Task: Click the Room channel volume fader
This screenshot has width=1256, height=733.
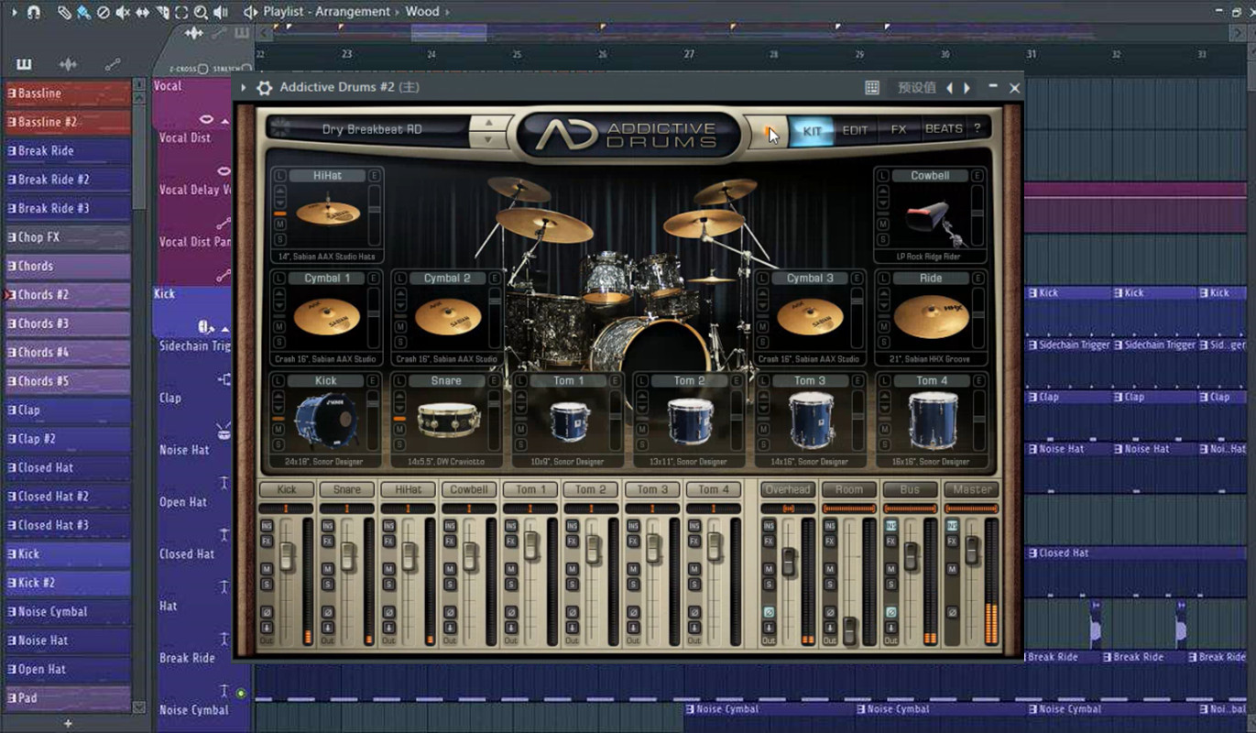Action: click(x=849, y=631)
